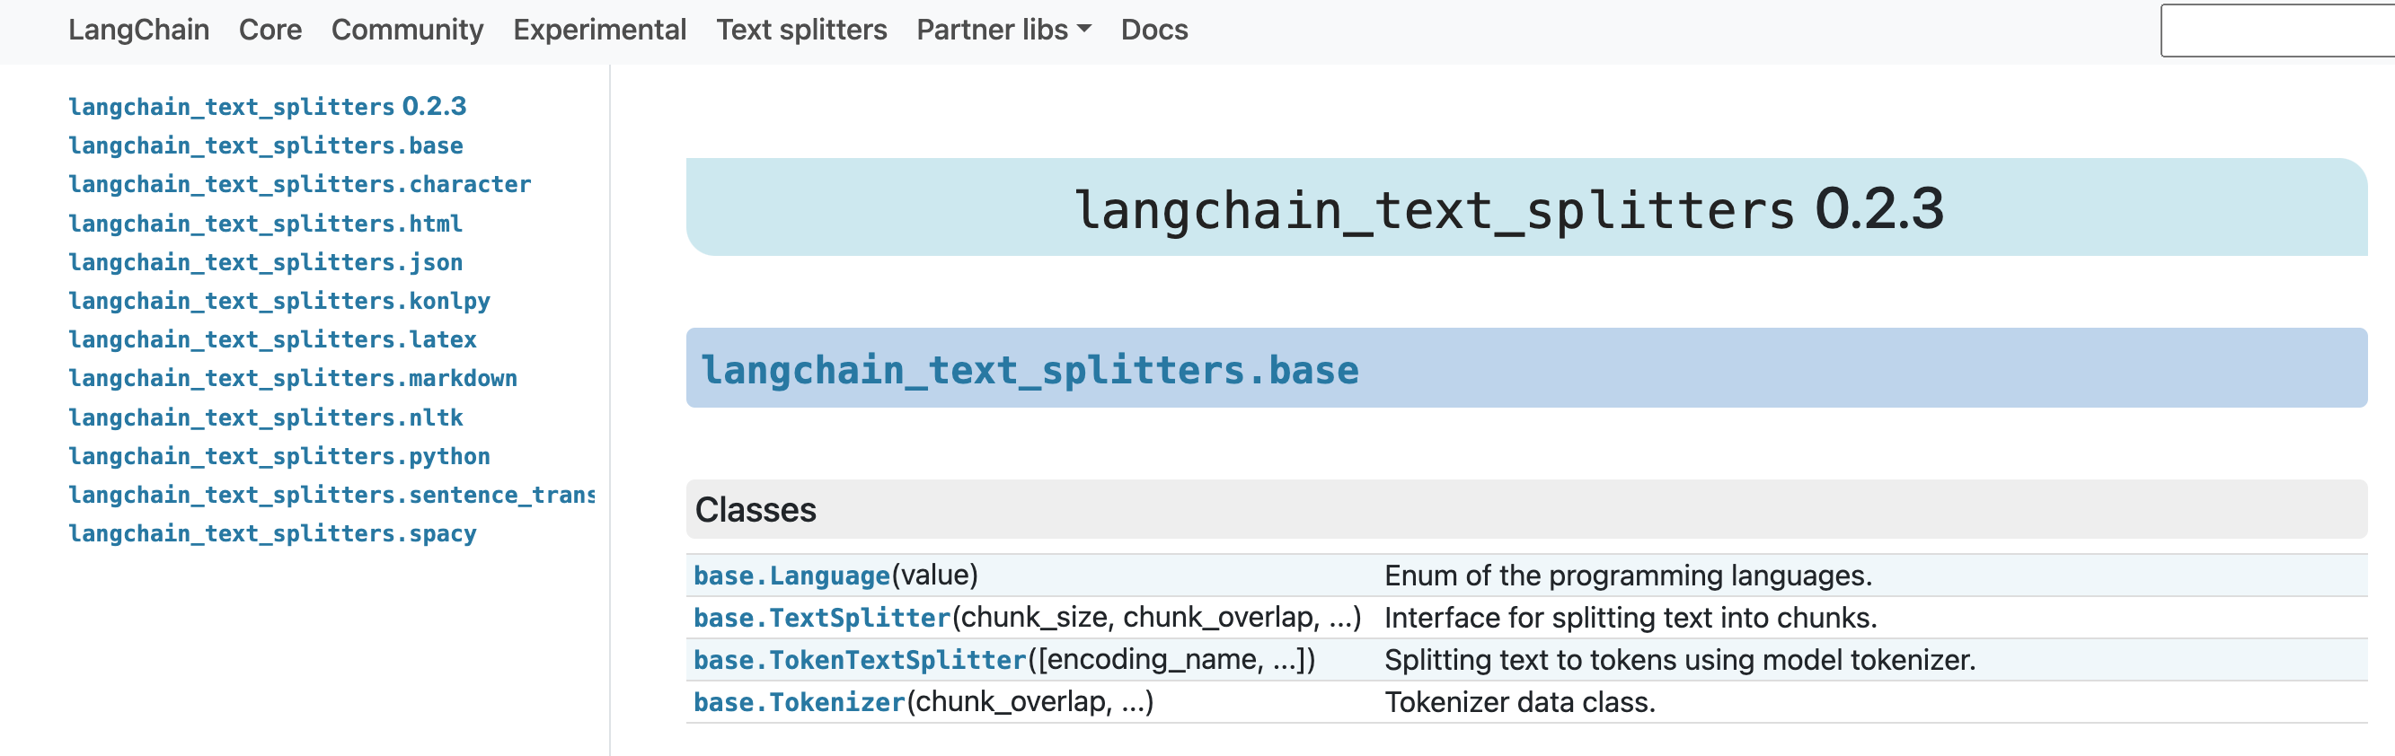Screen dimensions: 2395x756
Task: Open sidebar link langchain_text_splitters.character
Action: tap(299, 184)
